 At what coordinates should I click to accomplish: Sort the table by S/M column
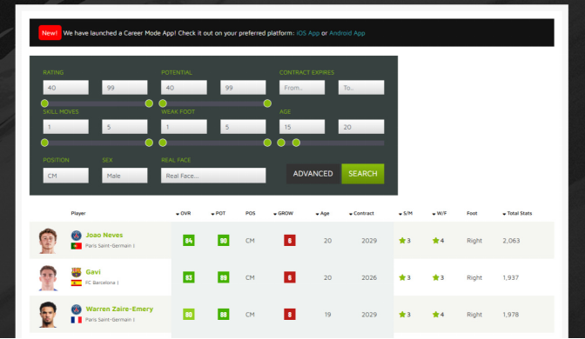click(406, 214)
